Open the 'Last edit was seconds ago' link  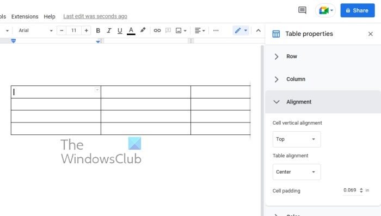[95, 16]
